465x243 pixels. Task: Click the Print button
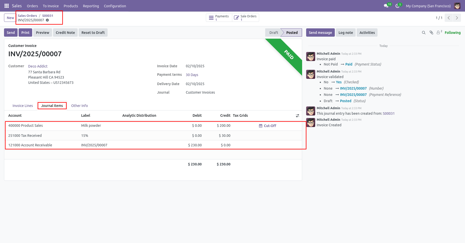tap(25, 33)
